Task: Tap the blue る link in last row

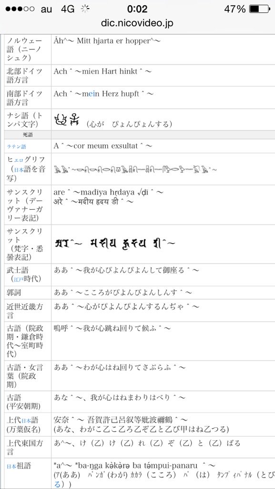Action: tap(57, 484)
